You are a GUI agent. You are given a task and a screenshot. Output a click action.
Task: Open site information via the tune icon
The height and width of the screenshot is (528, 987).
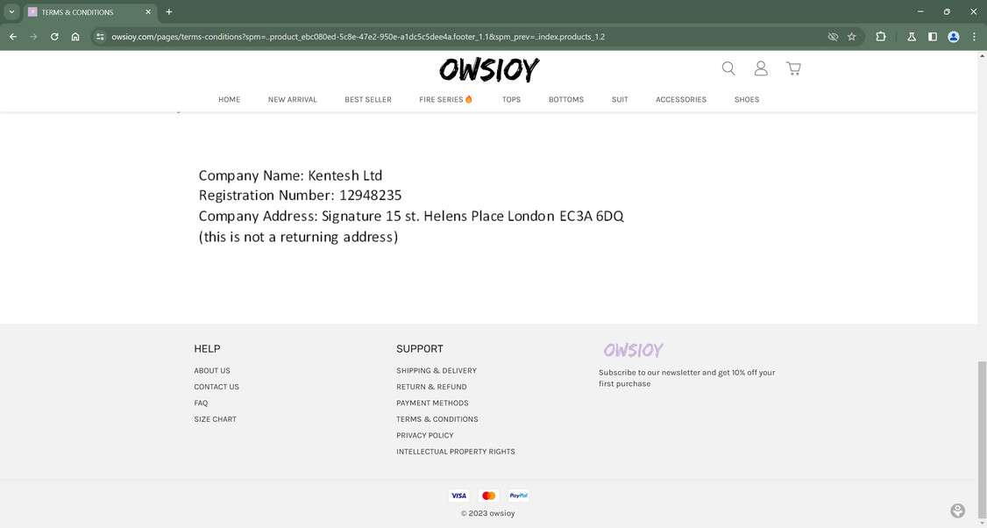(101, 36)
